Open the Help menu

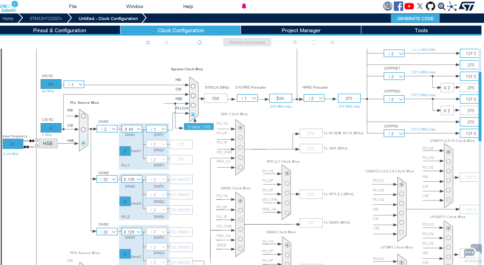coord(188,6)
